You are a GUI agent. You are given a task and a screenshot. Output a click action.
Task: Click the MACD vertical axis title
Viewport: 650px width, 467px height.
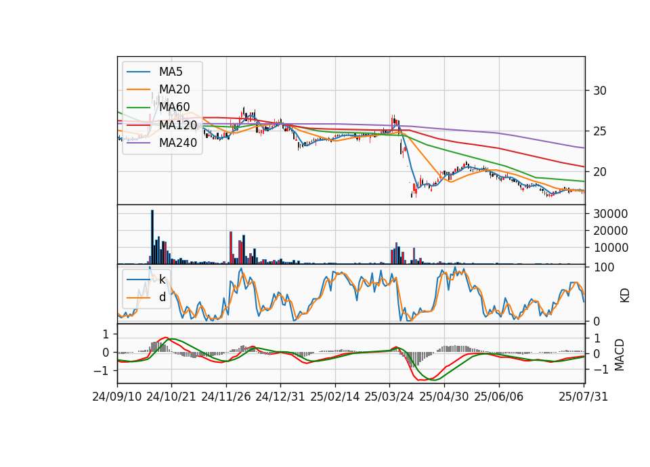619,355
